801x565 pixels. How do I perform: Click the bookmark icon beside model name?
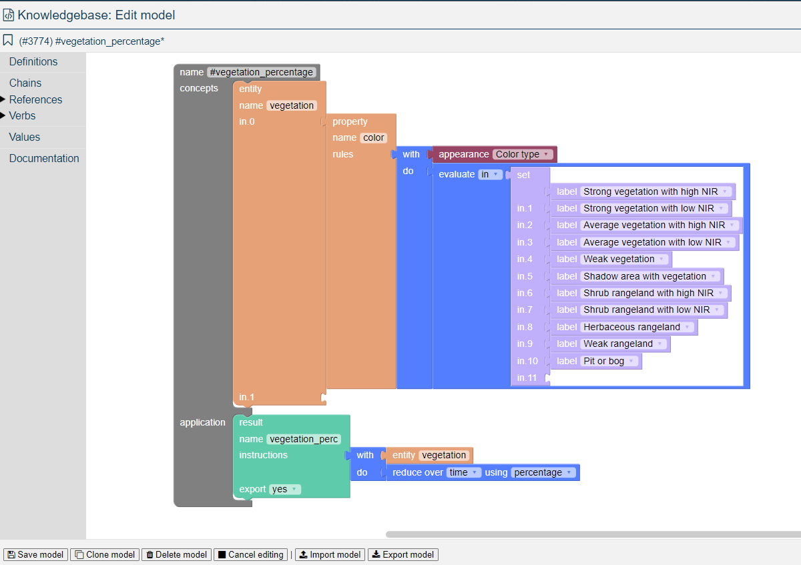click(x=8, y=41)
